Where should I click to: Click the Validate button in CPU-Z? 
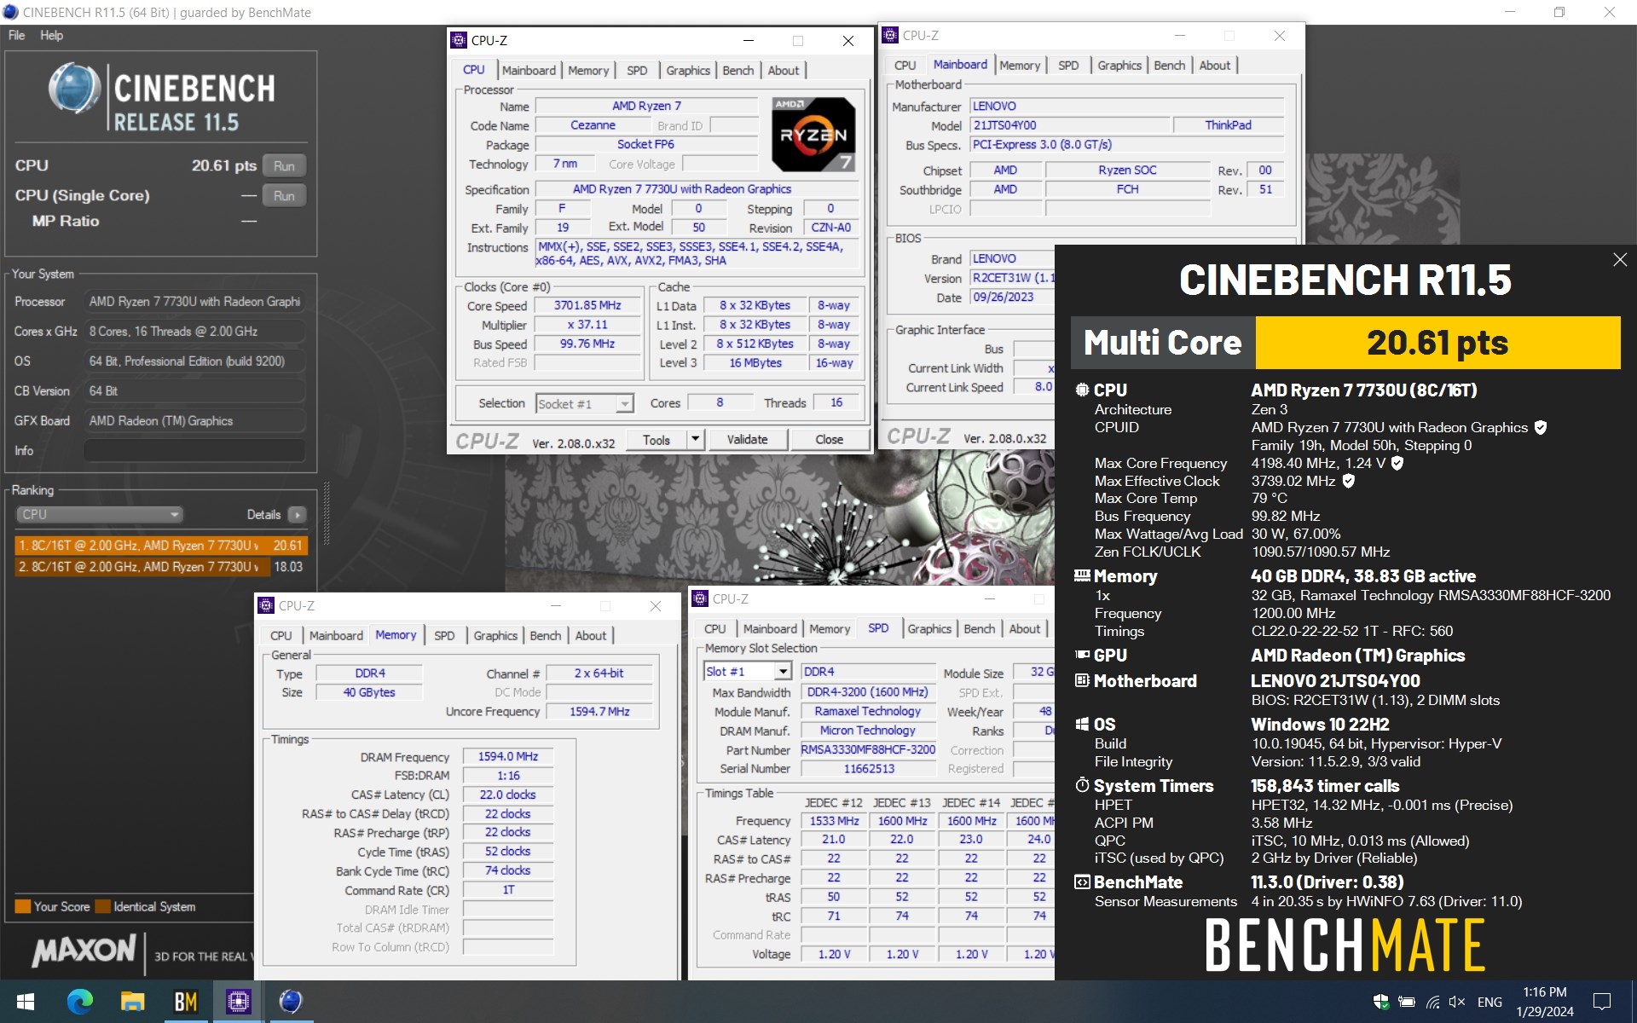(x=747, y=440)
